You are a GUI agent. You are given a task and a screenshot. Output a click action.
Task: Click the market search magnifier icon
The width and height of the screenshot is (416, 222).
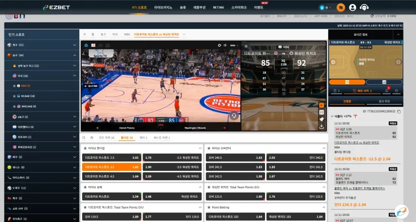(84, 138)
